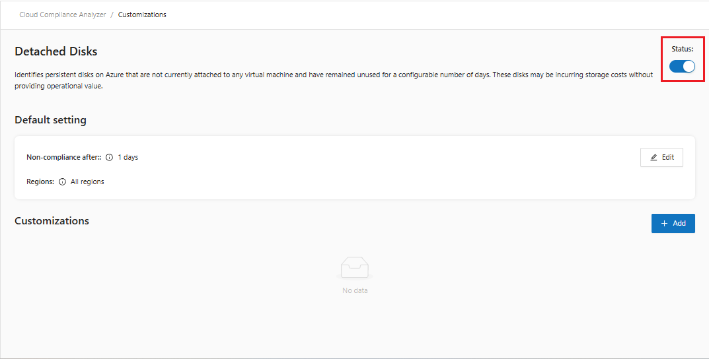Click the "Regions:" field label
The width and height of the screenshot is (709, 359).
(x=40, y=181)
